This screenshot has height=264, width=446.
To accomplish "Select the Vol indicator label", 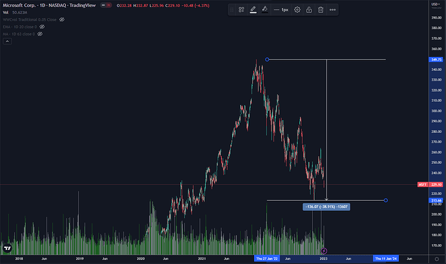I will click(6, 12).
